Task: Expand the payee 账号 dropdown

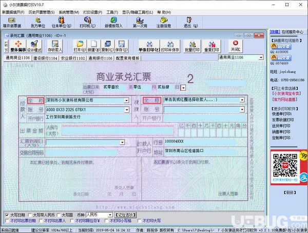Action: pyautogui.click(x=242, y=109)
